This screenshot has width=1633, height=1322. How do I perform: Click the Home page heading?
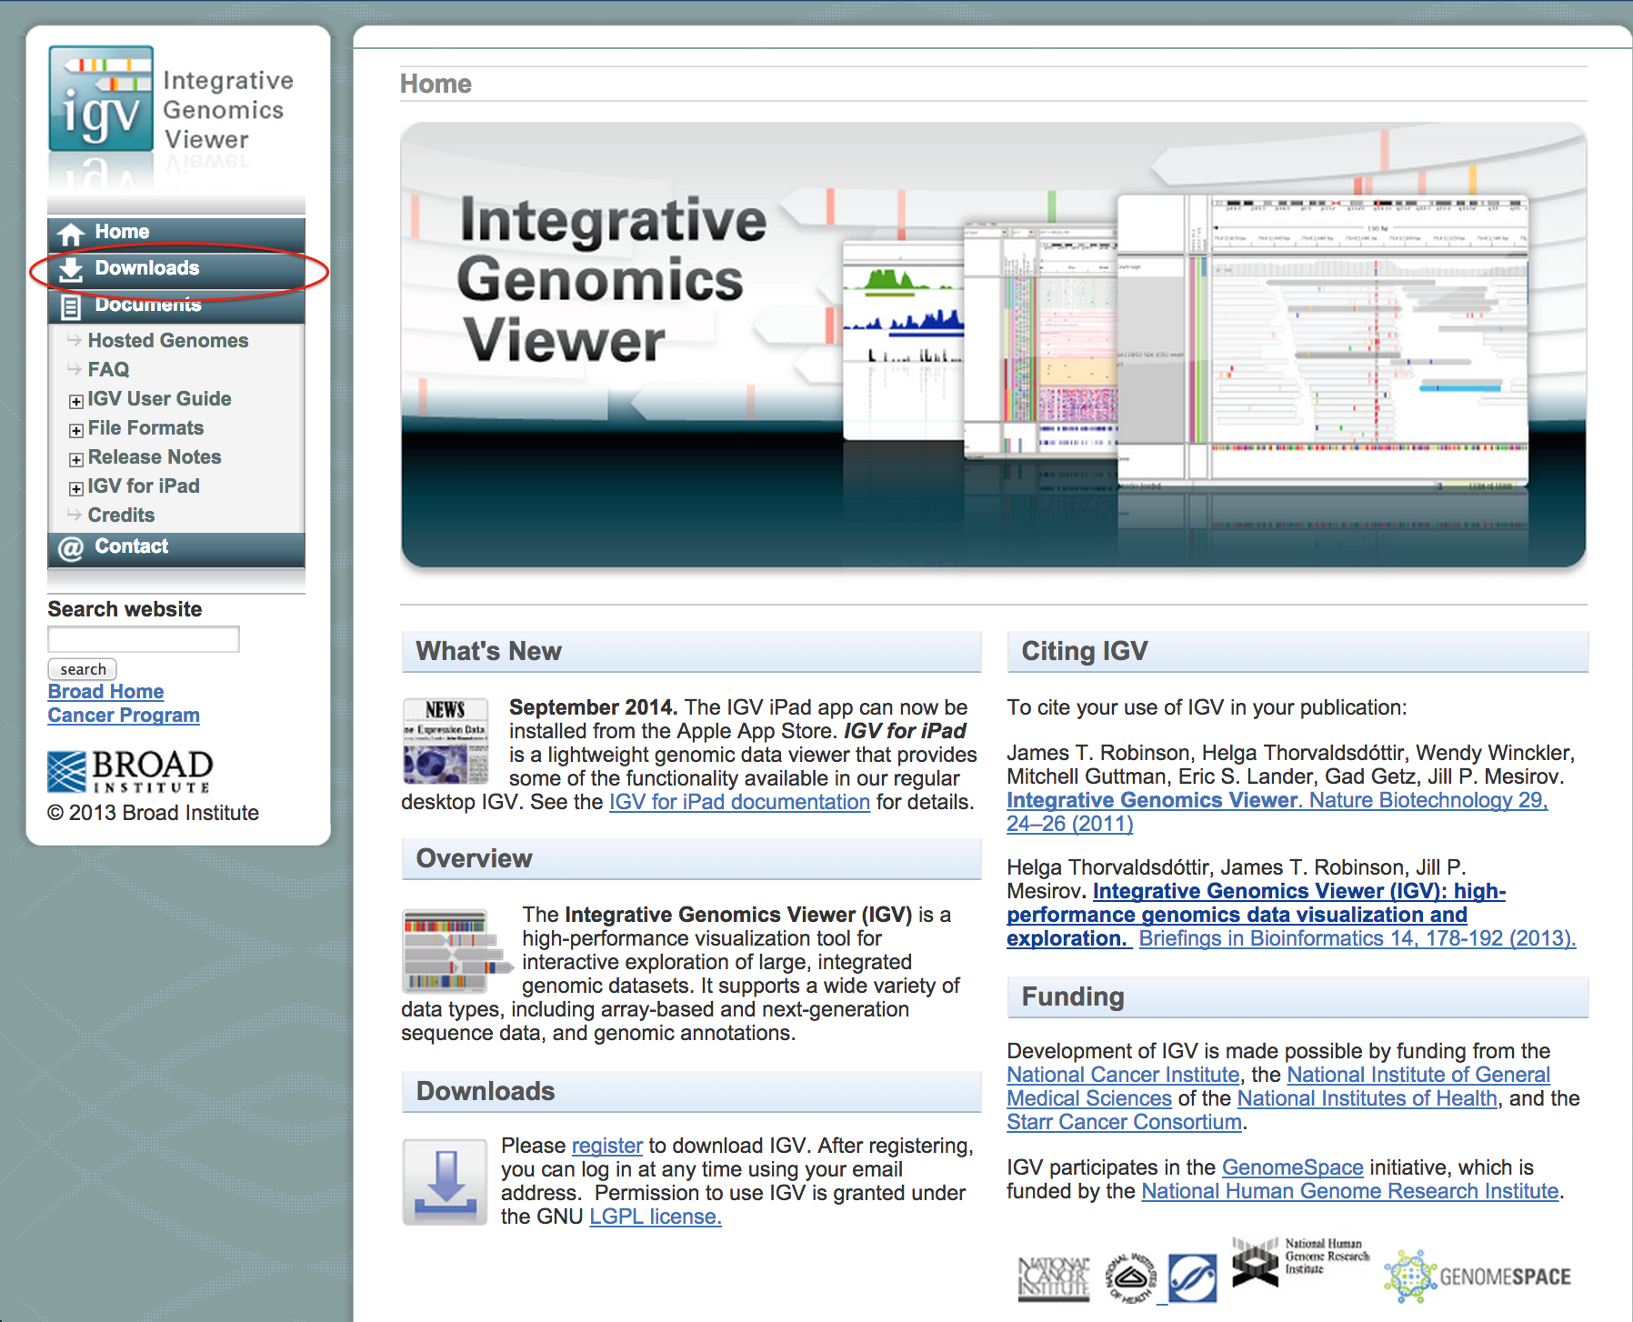(x=436, y=84)
